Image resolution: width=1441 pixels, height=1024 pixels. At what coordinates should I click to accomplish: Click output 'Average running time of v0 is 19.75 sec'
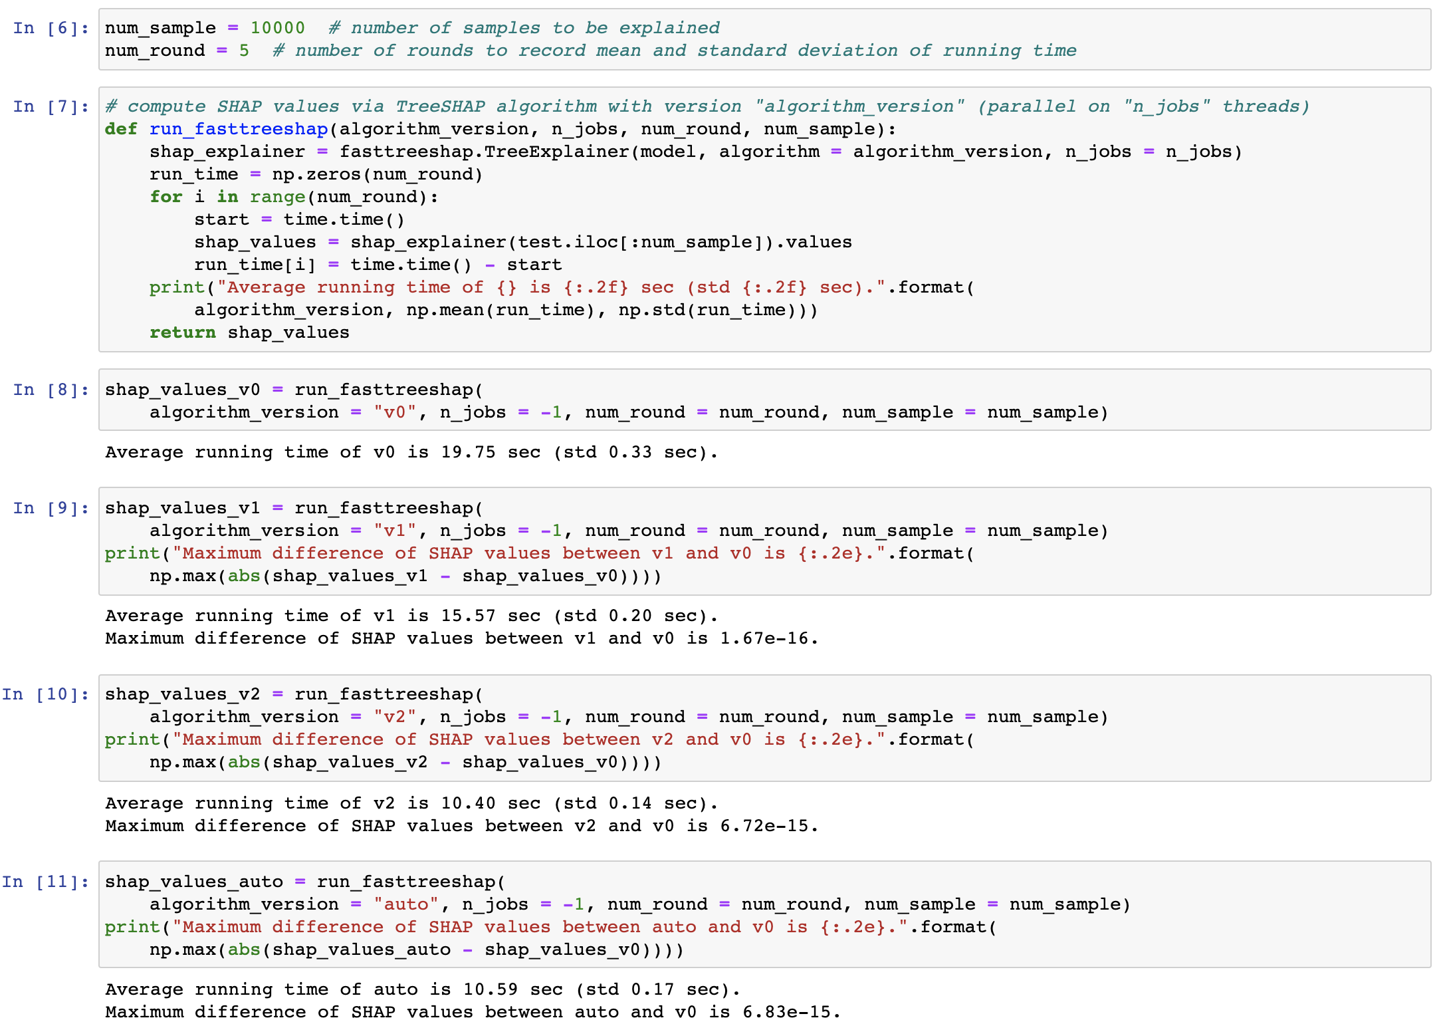click(411, 452)
